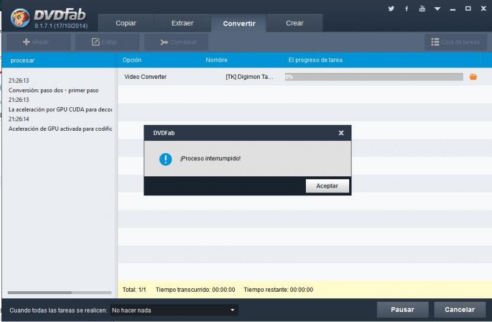The image size is (492, 322).
Task: Minimize the DVDFab window
Action: [x=452, y=9]
